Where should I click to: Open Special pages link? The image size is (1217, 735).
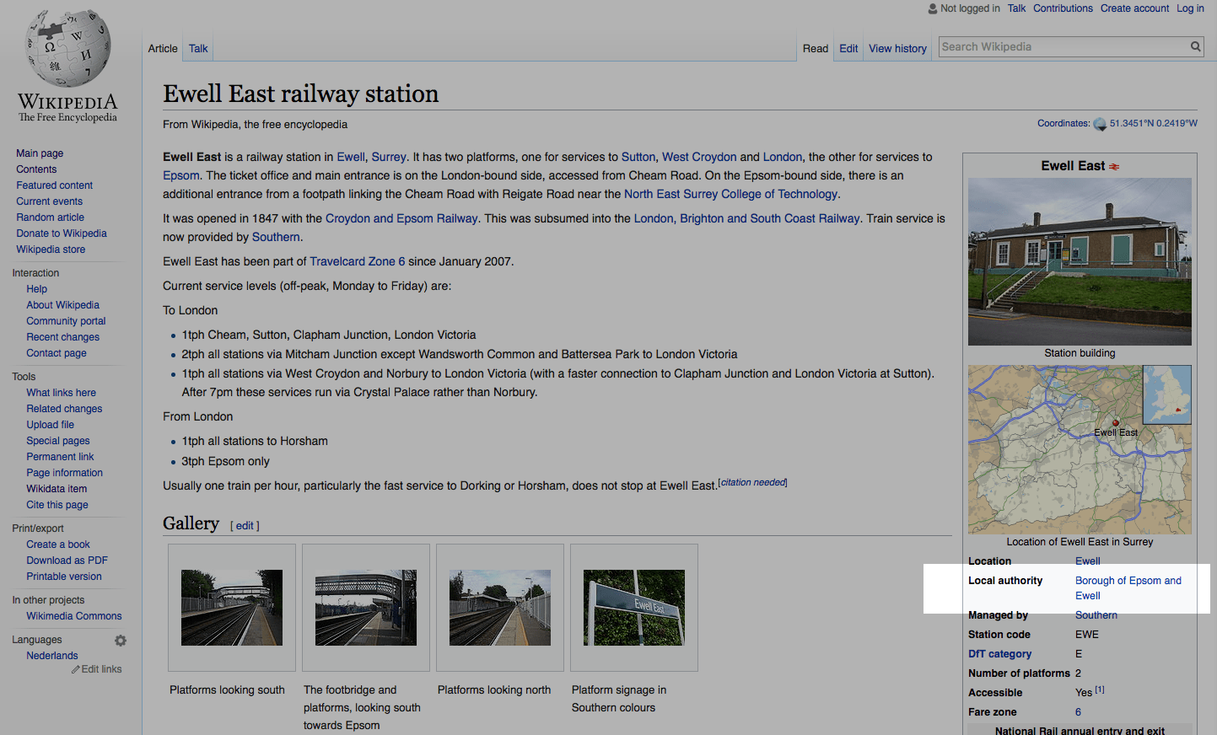point(57,441)
